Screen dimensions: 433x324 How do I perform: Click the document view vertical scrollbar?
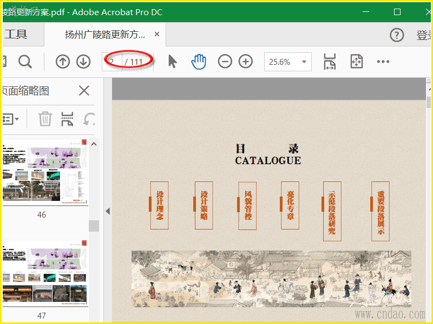[428, 102]
